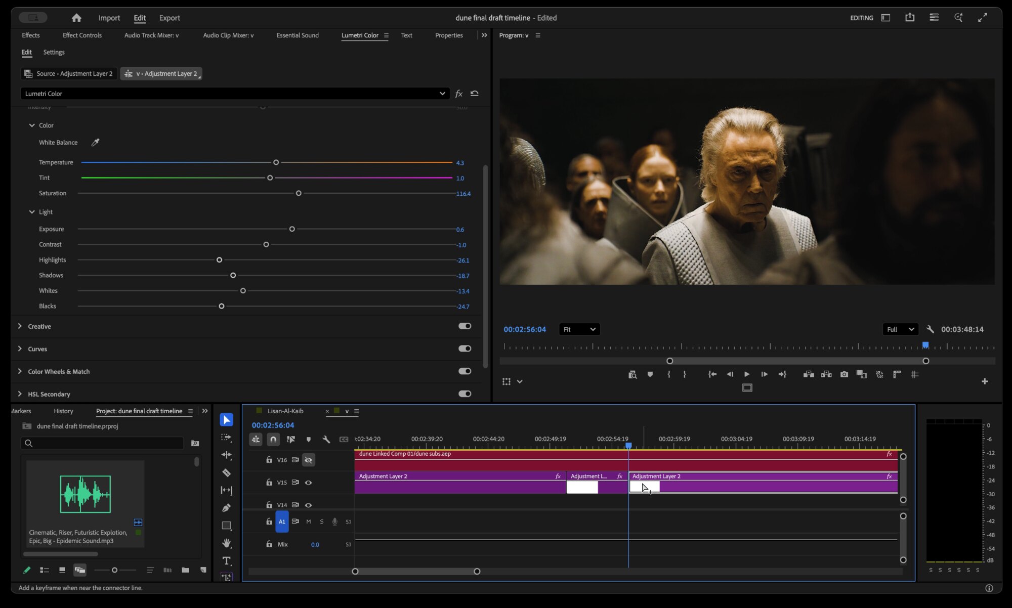Select the Pen tool in the timeline toolbar
This screenshot has width=1012, height=608.
coord(227,508)
